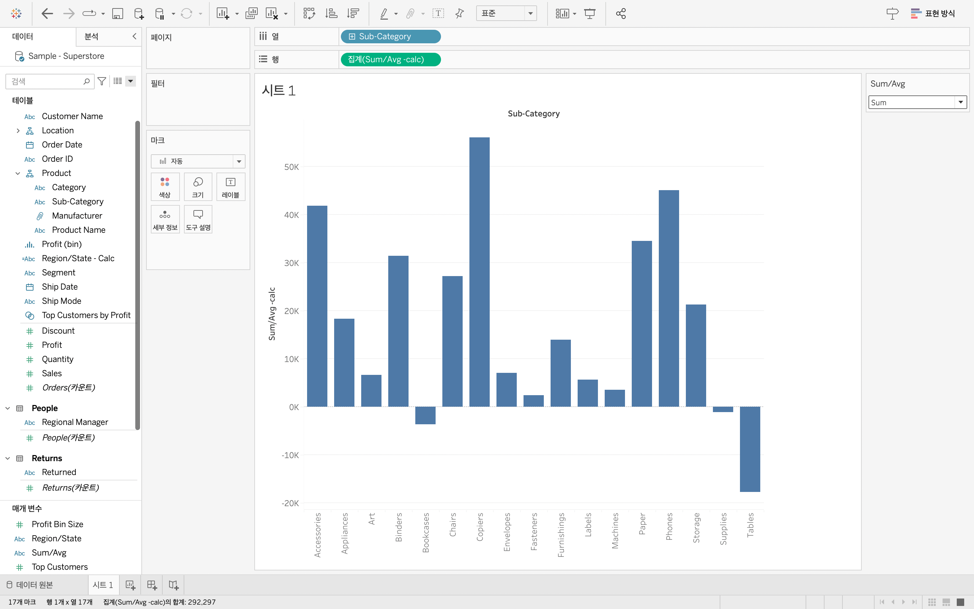
Task: Click the Tables negative bar
Action: (x=750, y=449)
